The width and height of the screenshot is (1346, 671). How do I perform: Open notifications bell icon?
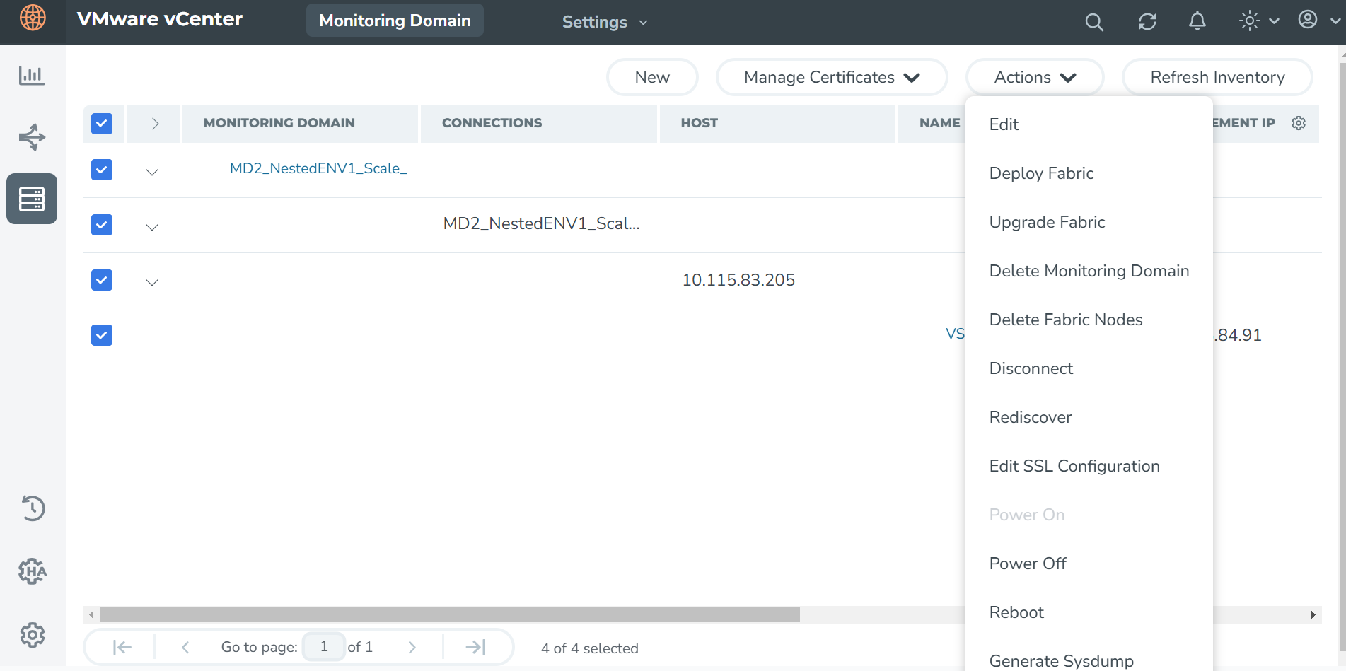pyautogui.click(x=1197, y=22)
